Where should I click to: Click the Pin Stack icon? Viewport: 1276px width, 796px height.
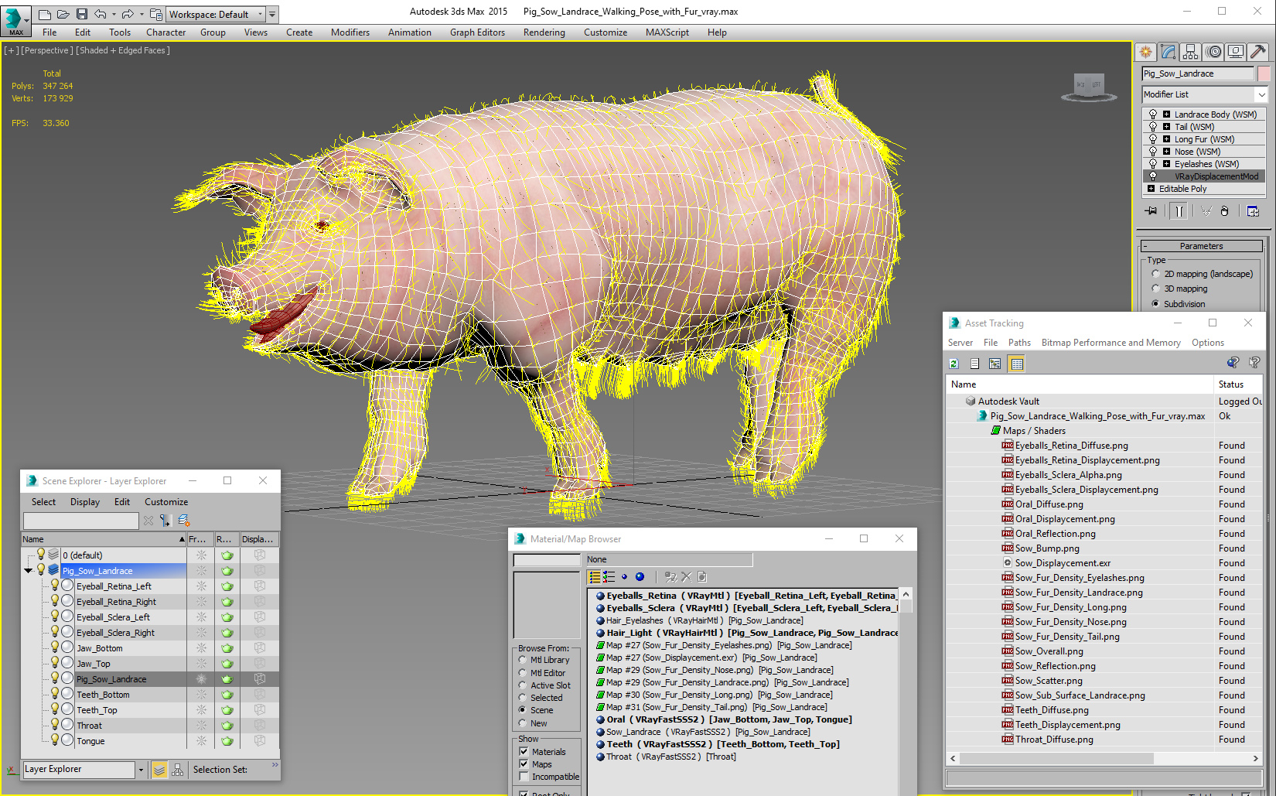tap(1151, 211)
